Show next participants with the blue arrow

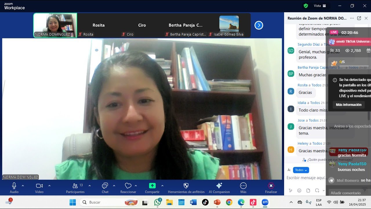click(259, 26)
